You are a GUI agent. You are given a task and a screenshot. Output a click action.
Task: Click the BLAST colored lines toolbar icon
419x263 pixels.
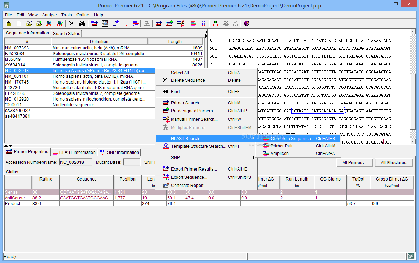[x=193, y=23]
